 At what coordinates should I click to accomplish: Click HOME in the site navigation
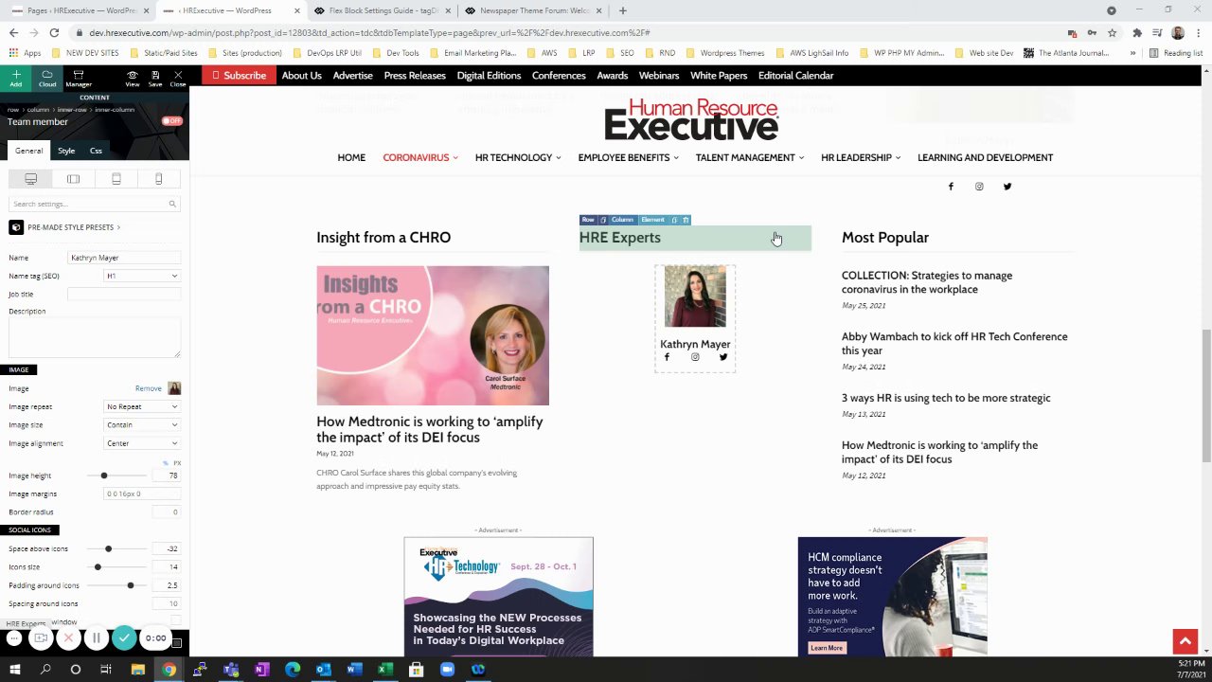pyautogui.click(x=351, y=157)
